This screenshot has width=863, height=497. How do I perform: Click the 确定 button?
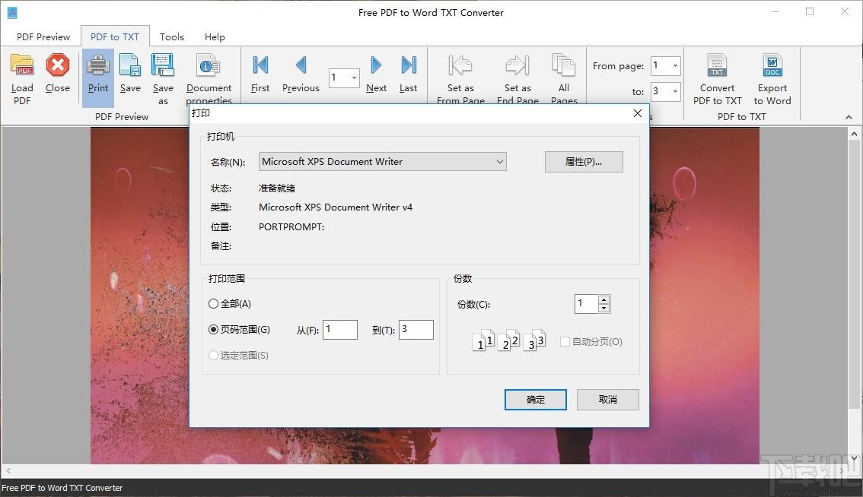(536, 400)
